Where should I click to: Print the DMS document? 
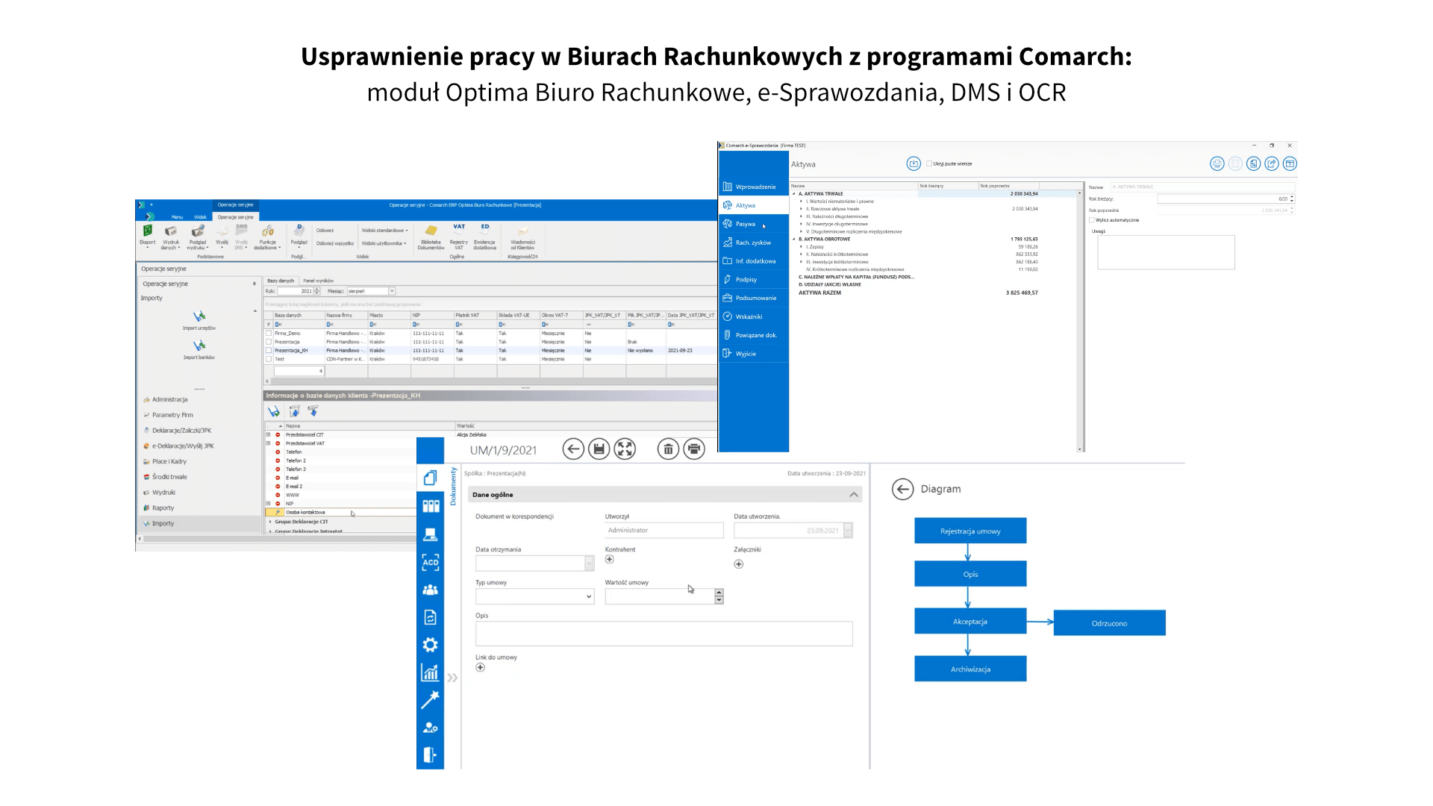(x=694, y=449)
